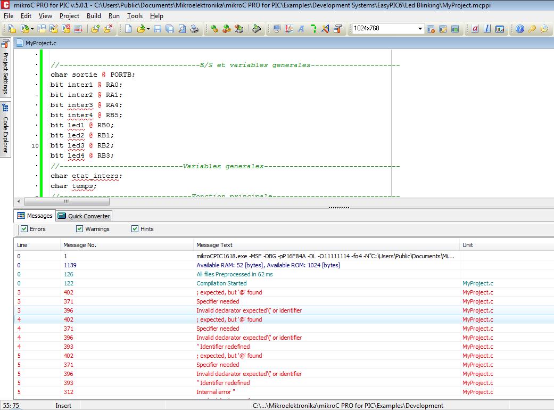Click the Message Text column header
Screen dimensions: 554x410
[x=214, y=245]
